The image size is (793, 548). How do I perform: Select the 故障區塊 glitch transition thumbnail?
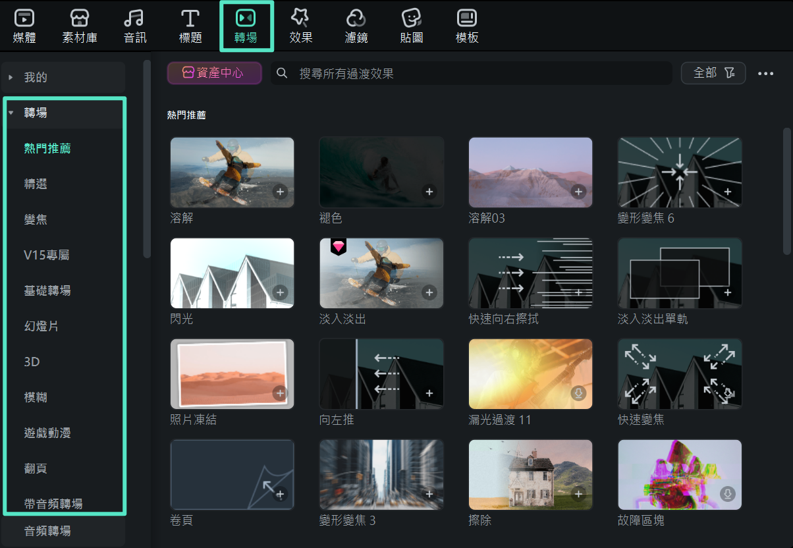pyautogui.click(x=680, y=474)
